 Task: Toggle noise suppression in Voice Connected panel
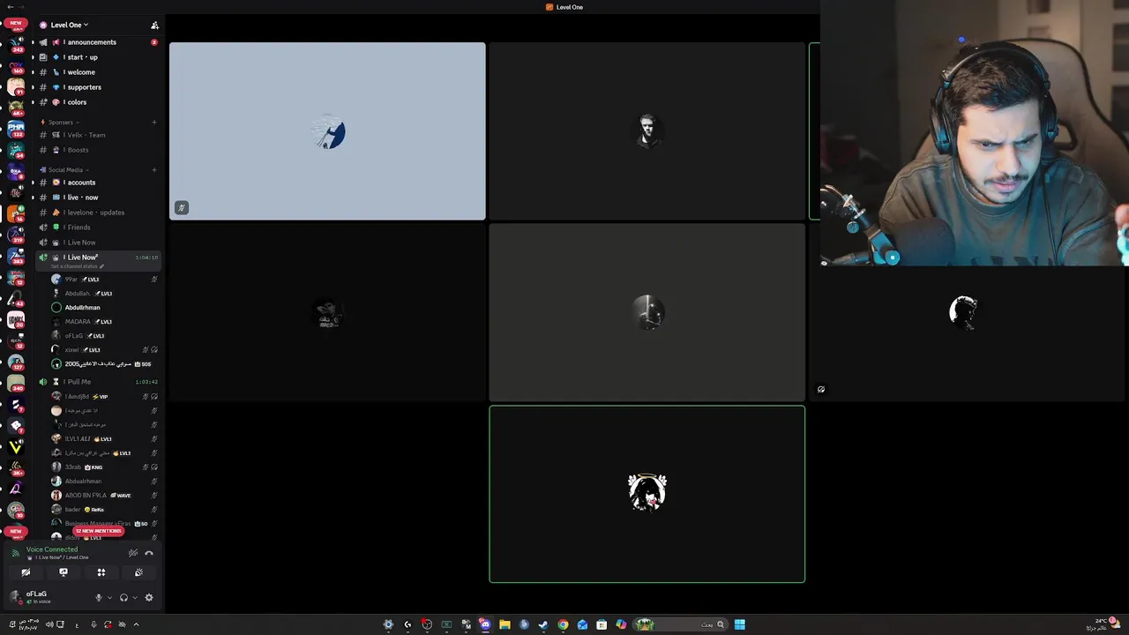pos(133,553)
